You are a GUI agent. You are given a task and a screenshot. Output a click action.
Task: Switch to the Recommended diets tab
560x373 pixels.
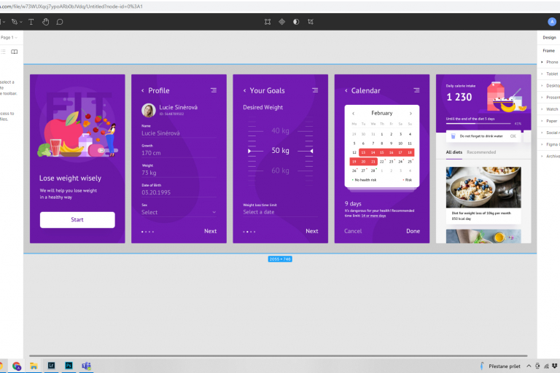[481, 152]
